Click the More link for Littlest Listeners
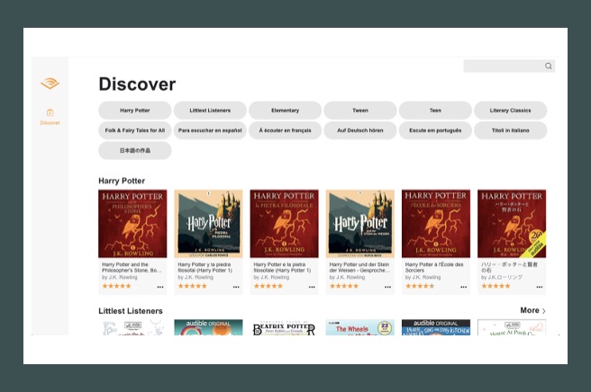Viewport: 591px width, 392px height. 530,310
